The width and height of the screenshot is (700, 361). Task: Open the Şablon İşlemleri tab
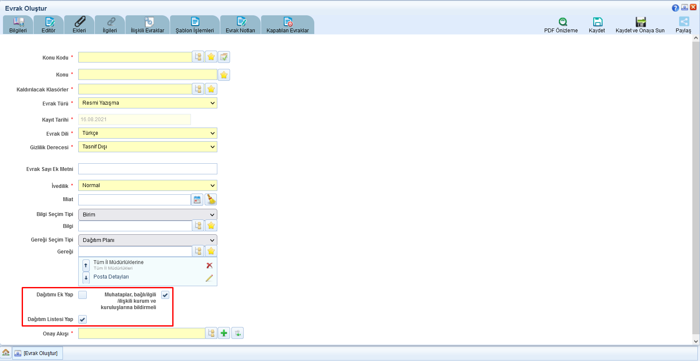(195, 25)
